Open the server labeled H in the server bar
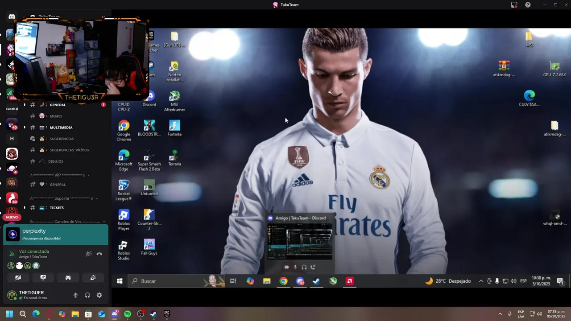The height and width of the screenshot is (321, 571). (12, 139)
